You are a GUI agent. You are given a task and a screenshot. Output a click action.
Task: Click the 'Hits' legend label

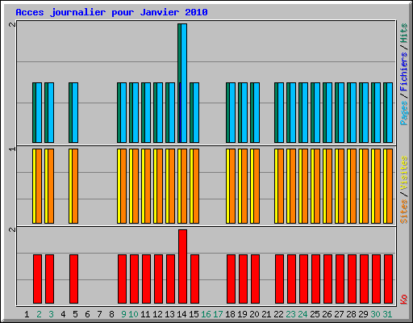click(404, 33)
